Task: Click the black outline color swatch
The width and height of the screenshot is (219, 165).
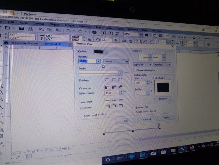Action: point(99,52)
